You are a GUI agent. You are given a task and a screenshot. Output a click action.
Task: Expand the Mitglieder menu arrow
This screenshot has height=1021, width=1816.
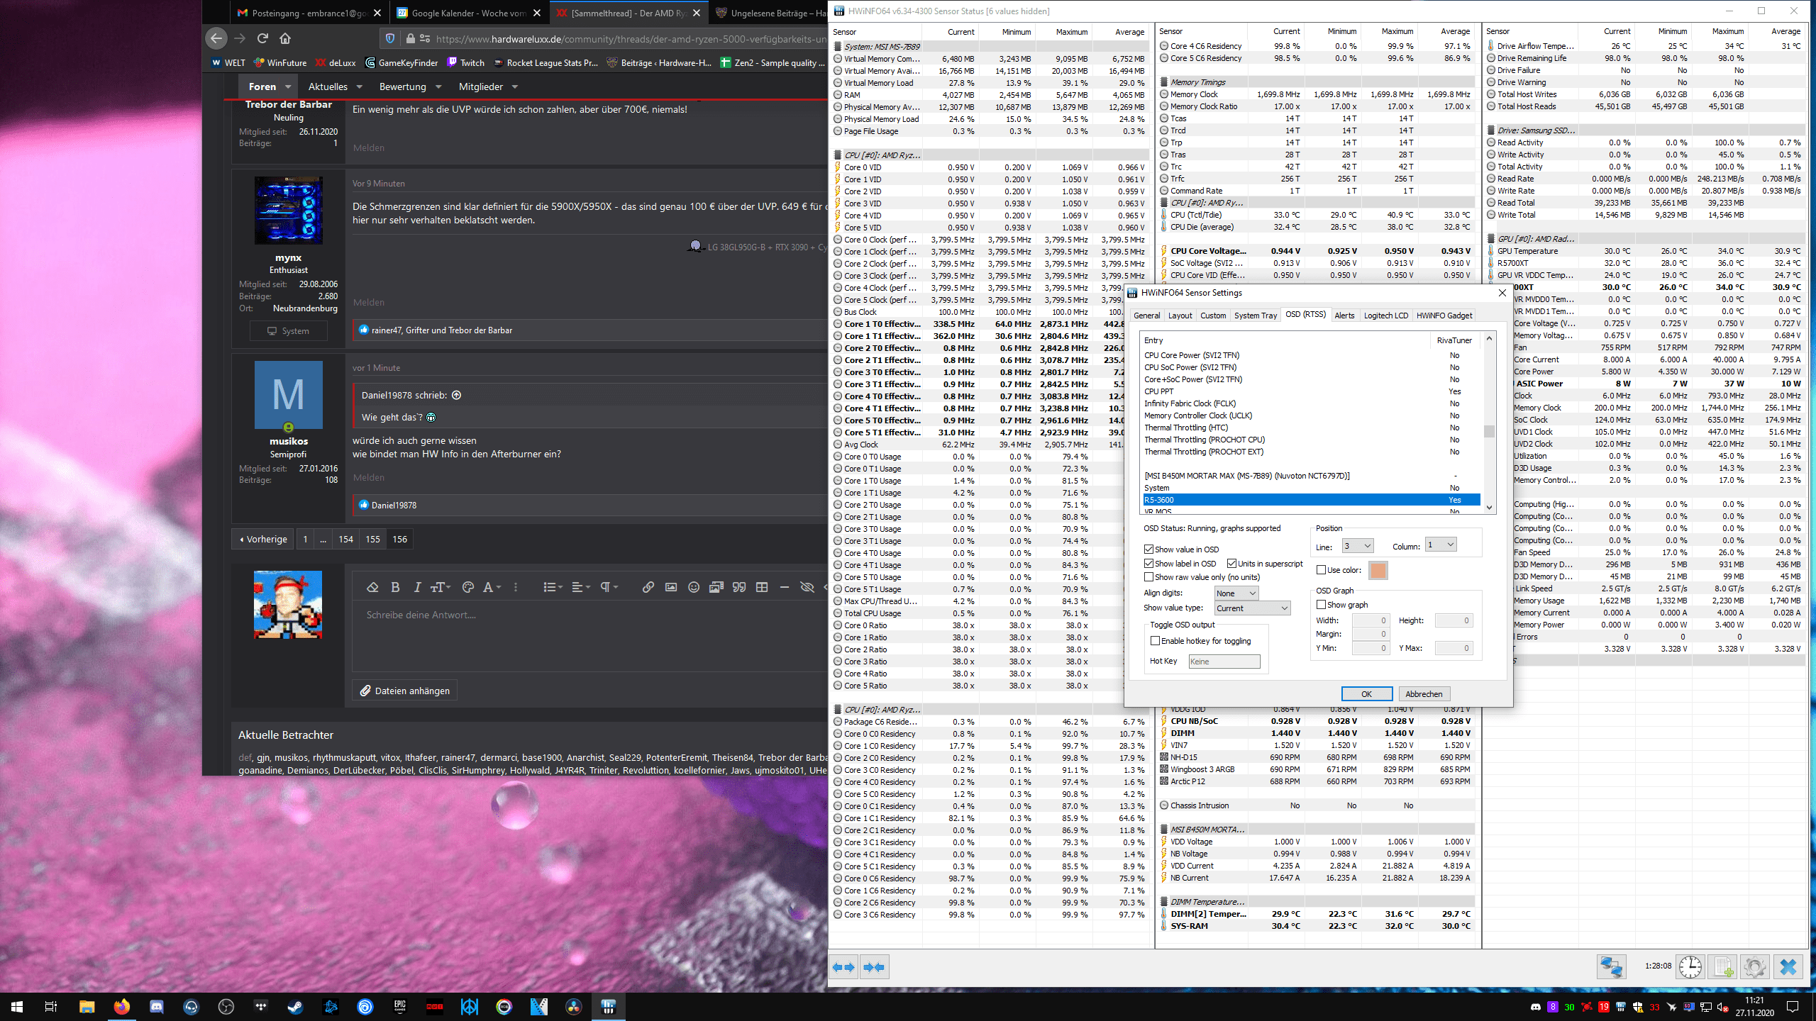[x=514, y=87]
